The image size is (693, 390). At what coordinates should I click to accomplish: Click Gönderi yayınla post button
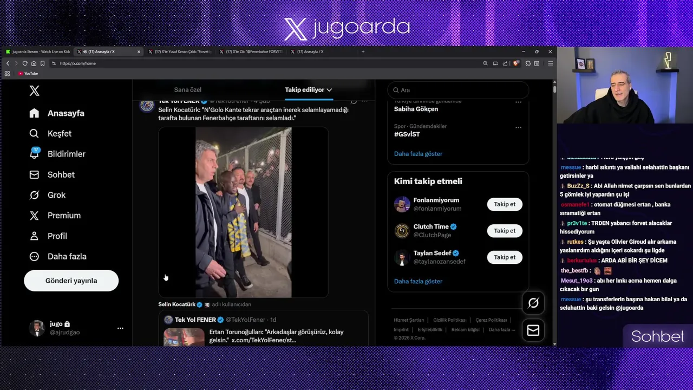71,281
